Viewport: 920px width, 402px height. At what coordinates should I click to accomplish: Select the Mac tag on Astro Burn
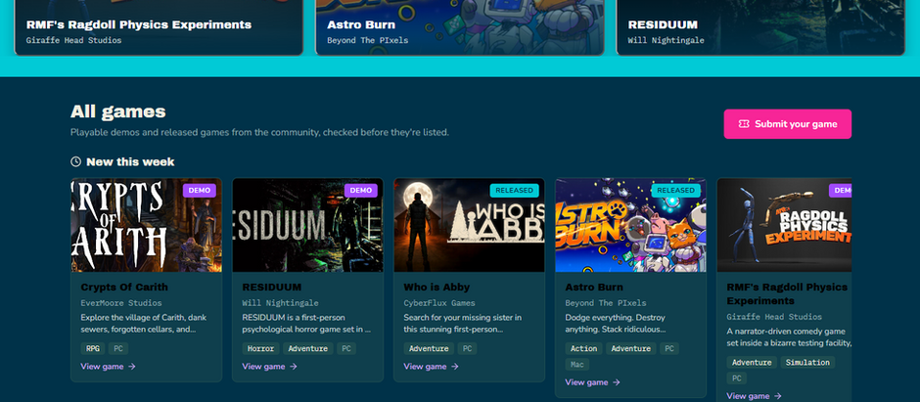click(576, 365)
